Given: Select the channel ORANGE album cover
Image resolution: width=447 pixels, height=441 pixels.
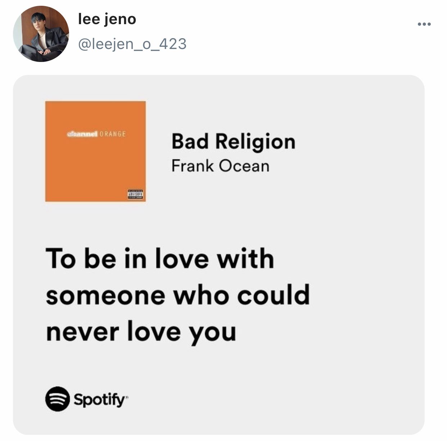Looking at the screenshot, I should pos(95,151).
